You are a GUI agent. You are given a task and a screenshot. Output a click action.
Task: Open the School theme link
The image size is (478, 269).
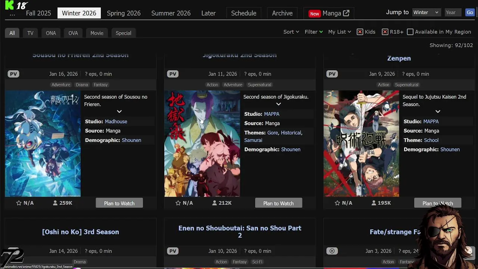point(431,140)
